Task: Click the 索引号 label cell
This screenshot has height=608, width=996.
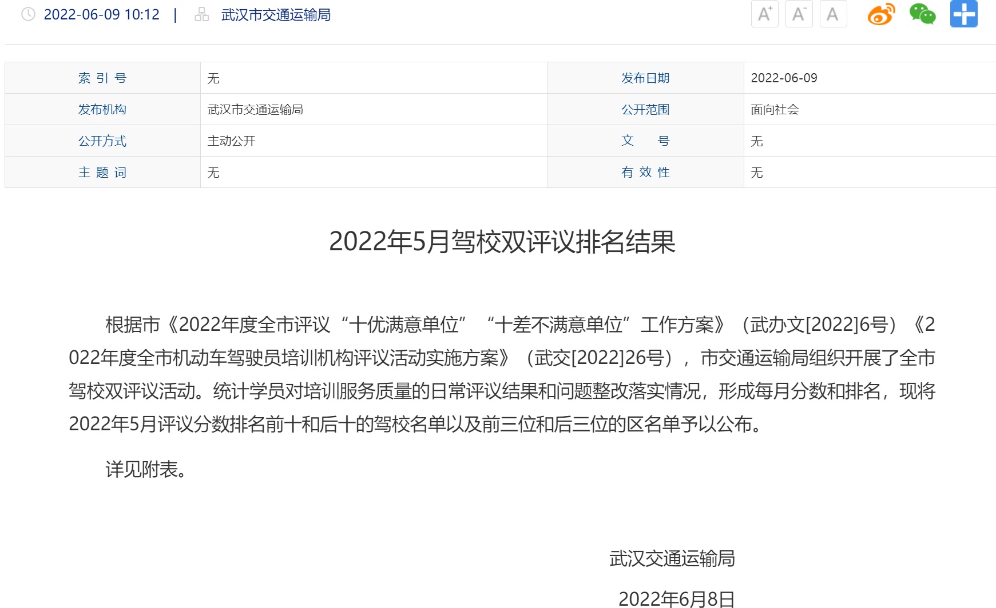Action: pyautogui.click(x=102, y=78)
